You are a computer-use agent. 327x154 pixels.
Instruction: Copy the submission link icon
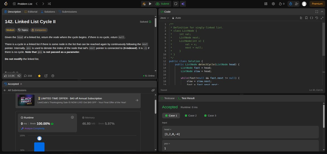pos(153,90)
